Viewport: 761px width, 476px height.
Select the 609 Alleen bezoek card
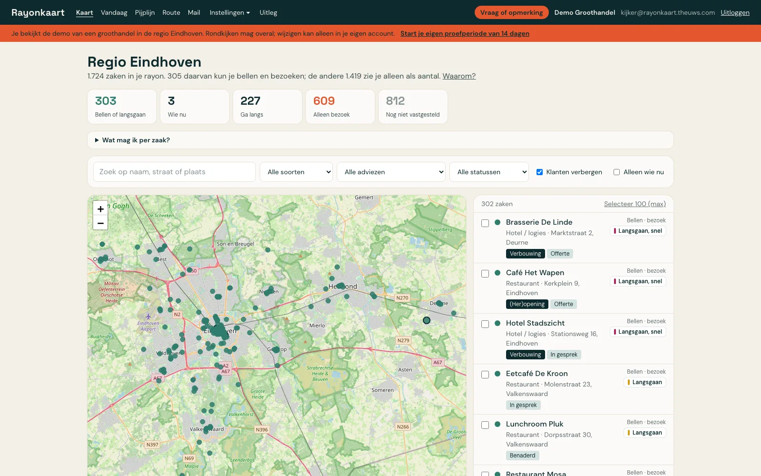click(341, 107)
